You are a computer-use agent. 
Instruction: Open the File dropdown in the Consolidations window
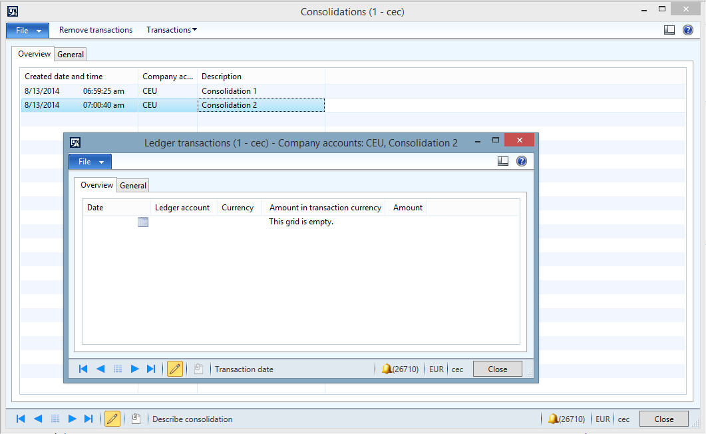tap(27, 31)
